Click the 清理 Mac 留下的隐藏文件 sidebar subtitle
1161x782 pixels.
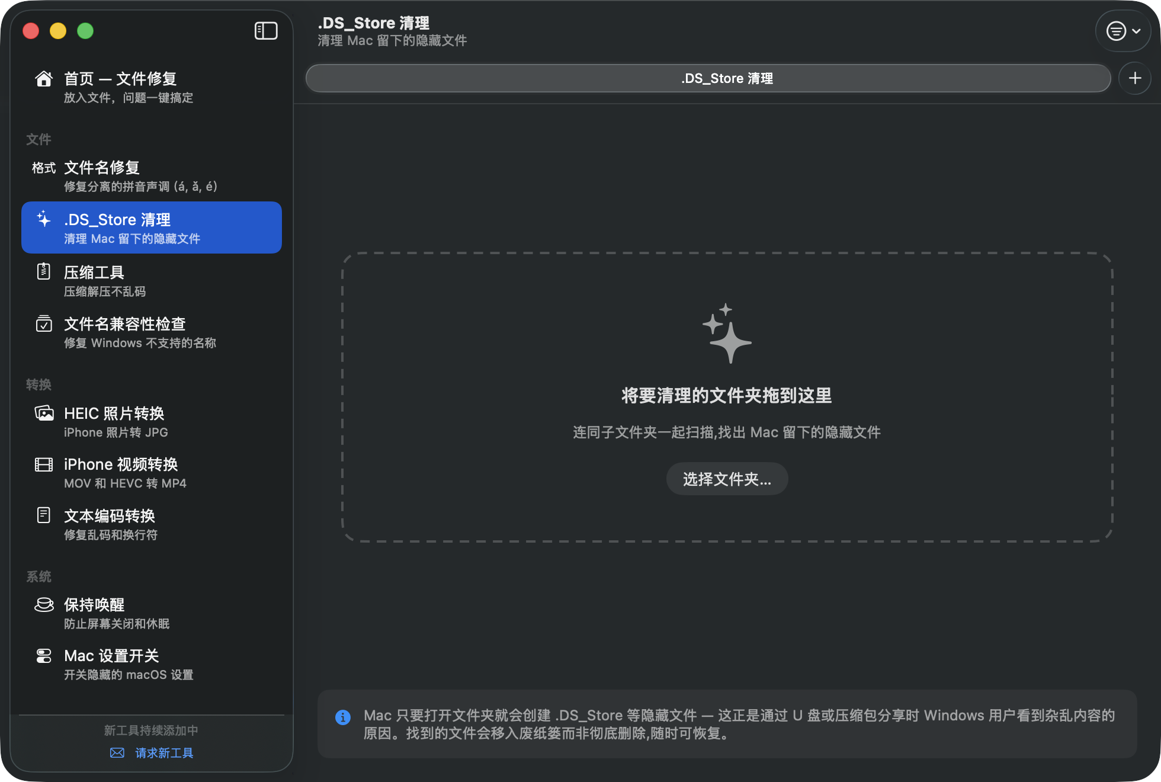132,239
